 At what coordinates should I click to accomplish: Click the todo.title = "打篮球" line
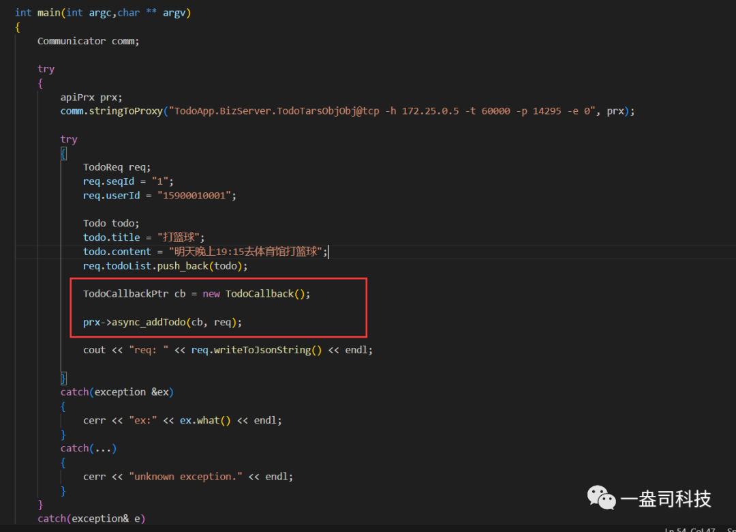(144, 237)
